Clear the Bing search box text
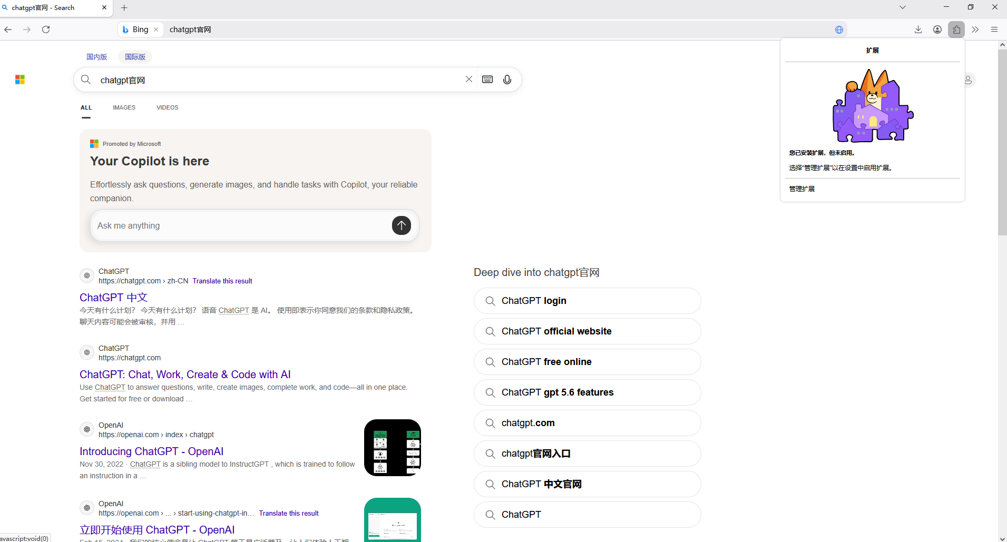 tap(468, 79)
